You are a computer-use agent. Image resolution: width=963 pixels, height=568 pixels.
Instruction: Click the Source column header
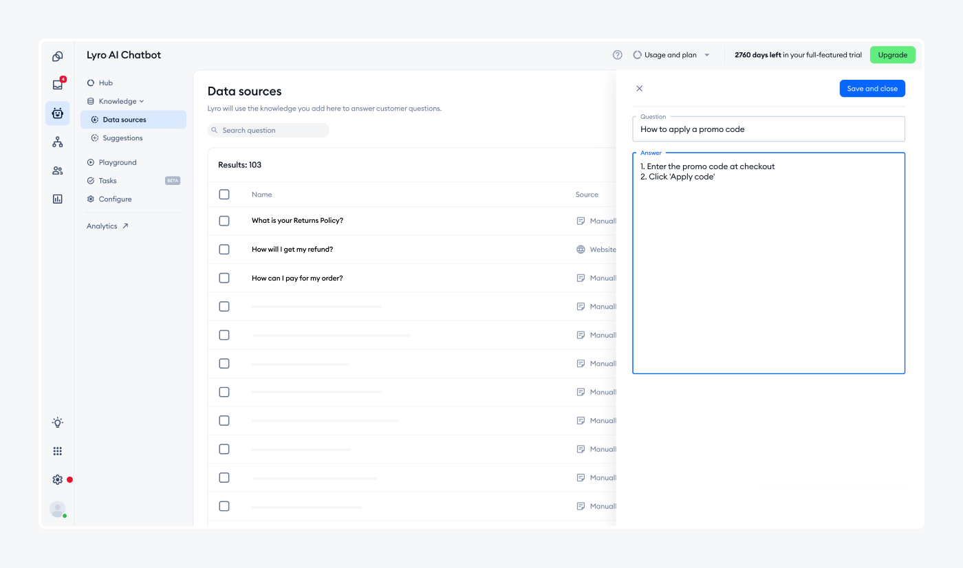587,195
